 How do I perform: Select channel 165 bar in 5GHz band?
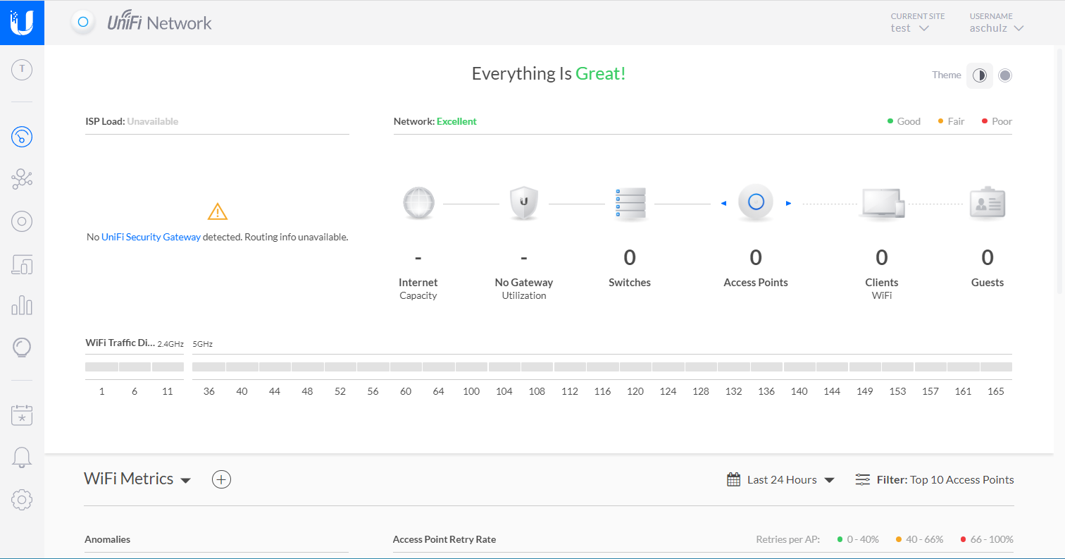pyautogui.click(x=996, y=367)
